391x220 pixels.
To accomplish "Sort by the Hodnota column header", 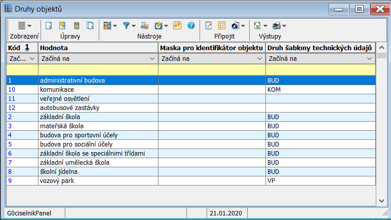I will click(98, 48).
